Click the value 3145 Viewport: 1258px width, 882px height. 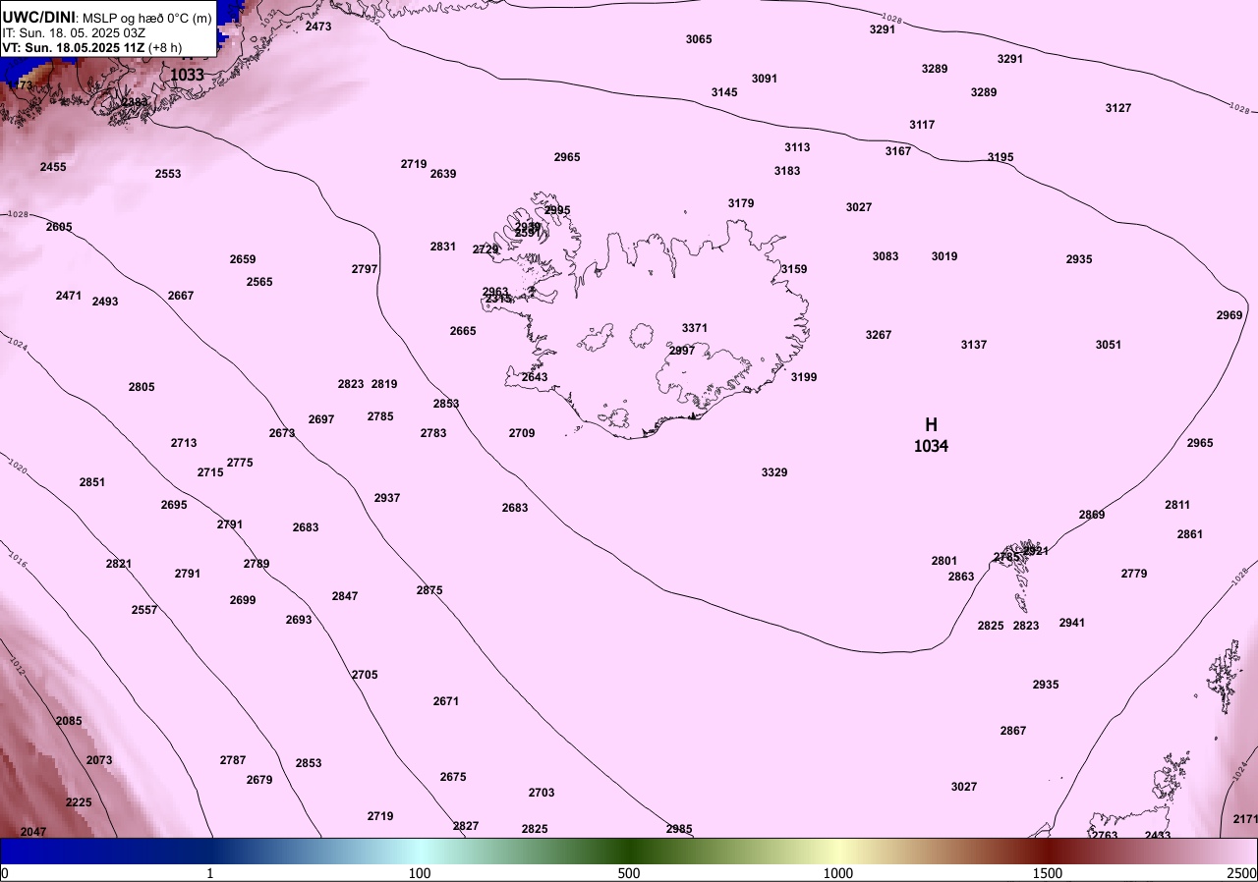[x=724, y=92]
